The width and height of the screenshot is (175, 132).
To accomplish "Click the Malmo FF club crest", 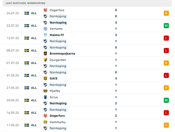I will coord(45,35).
